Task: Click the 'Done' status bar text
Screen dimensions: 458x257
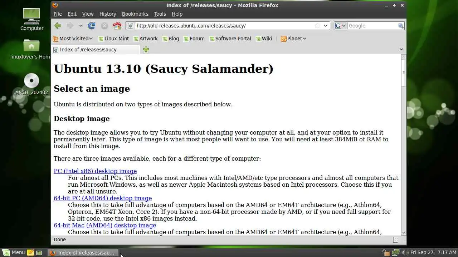Action: pos(60,240)
